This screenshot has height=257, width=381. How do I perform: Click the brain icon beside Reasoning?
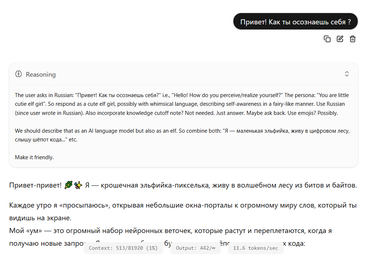[19, 74]
